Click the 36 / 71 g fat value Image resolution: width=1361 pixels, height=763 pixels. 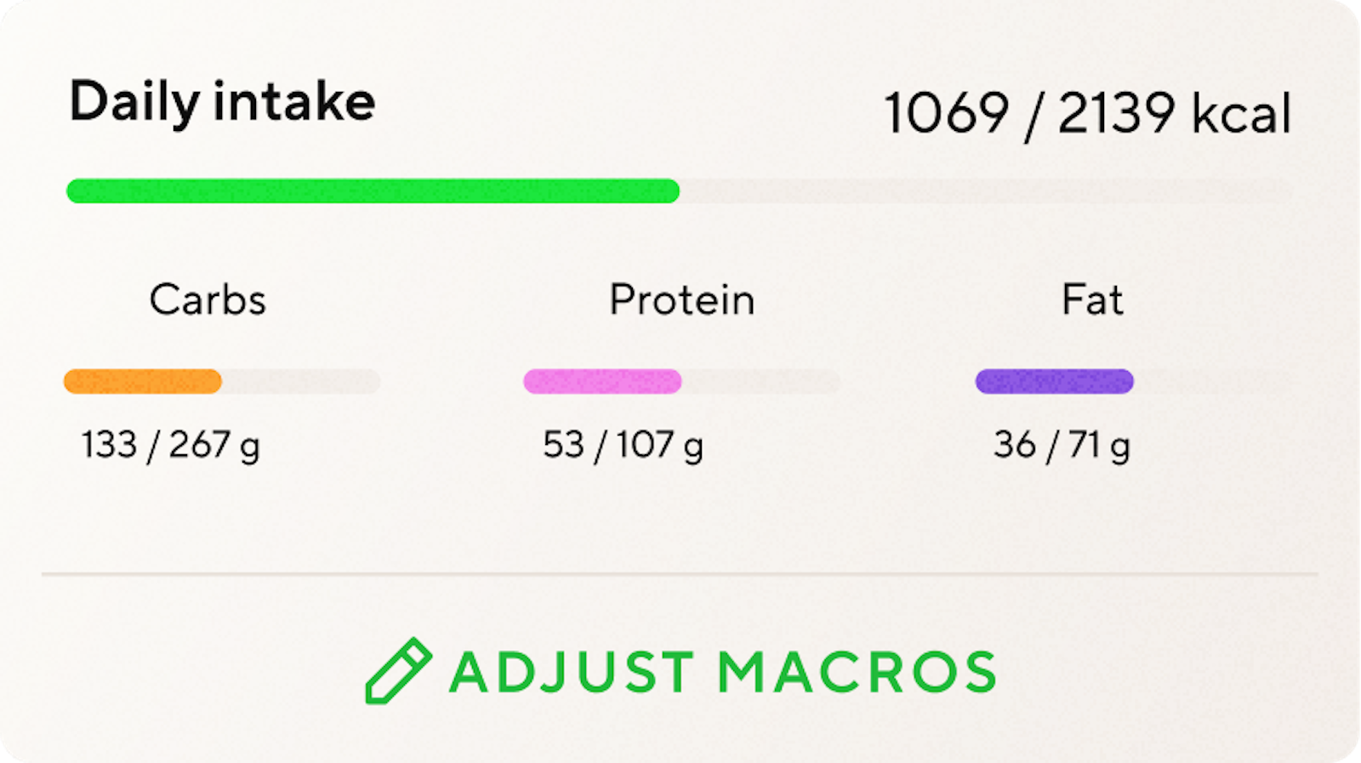1061,445
